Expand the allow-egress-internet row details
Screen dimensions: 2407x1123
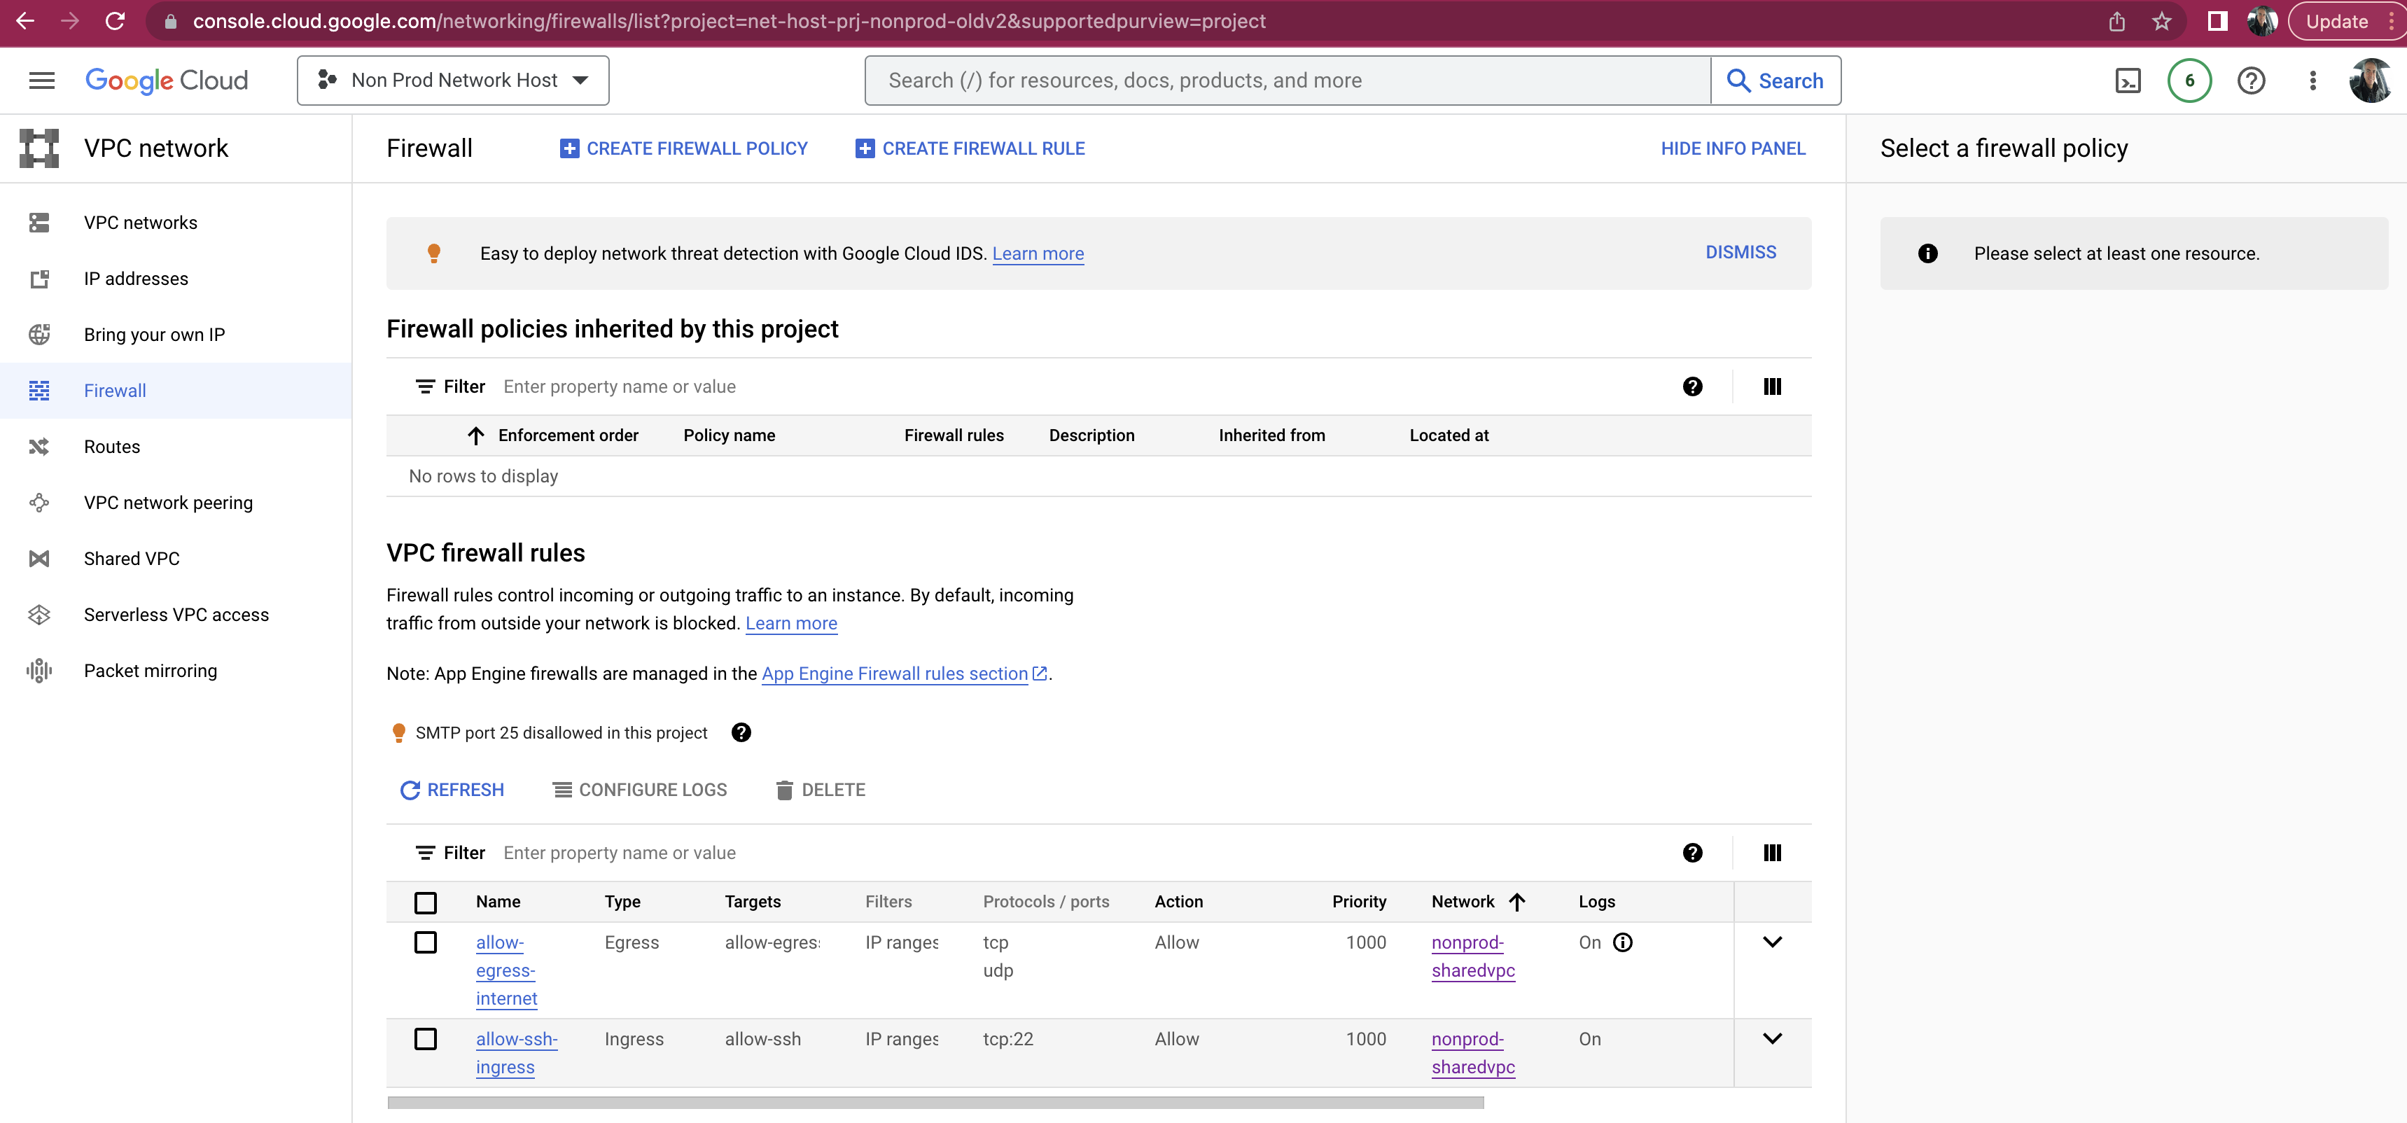pos(1771,942)
